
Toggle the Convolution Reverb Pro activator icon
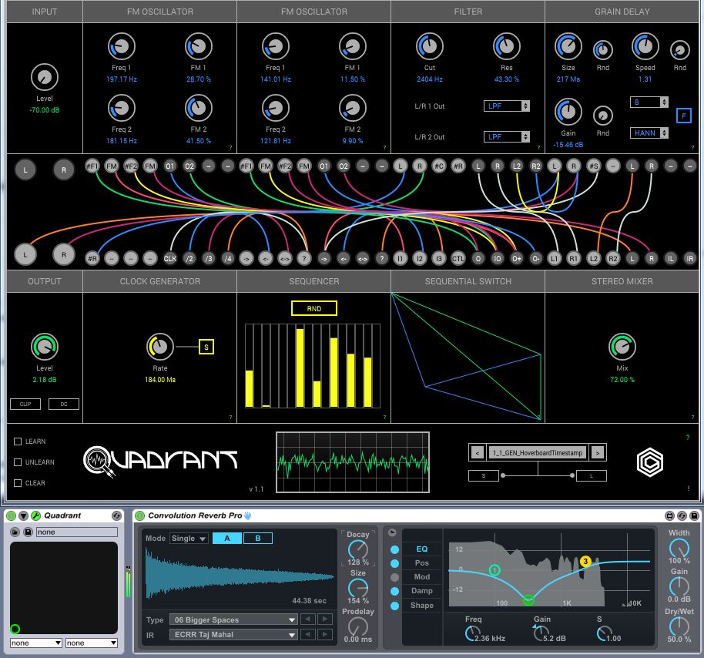(139, 515)
